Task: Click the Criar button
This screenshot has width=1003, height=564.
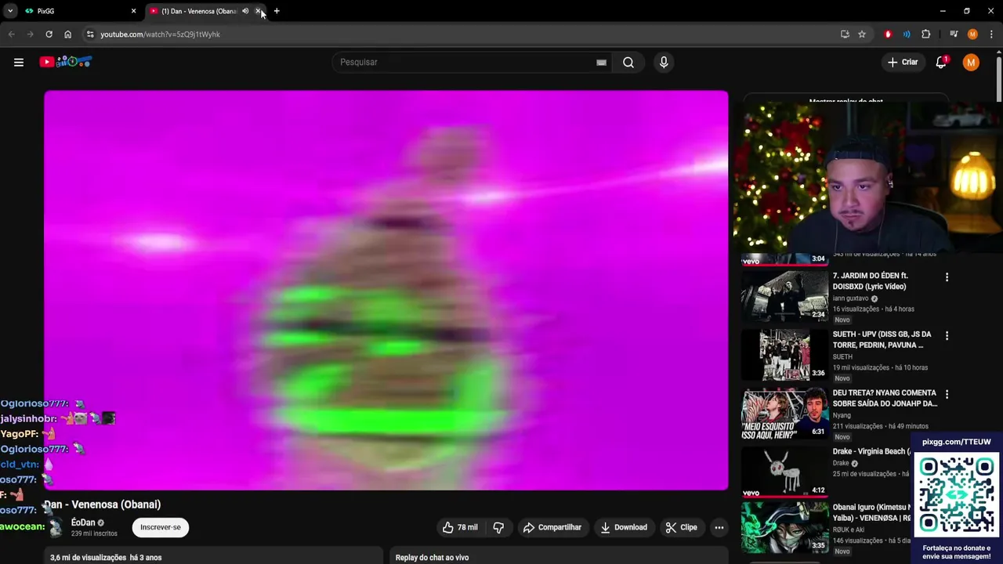Action: point(902,62)
